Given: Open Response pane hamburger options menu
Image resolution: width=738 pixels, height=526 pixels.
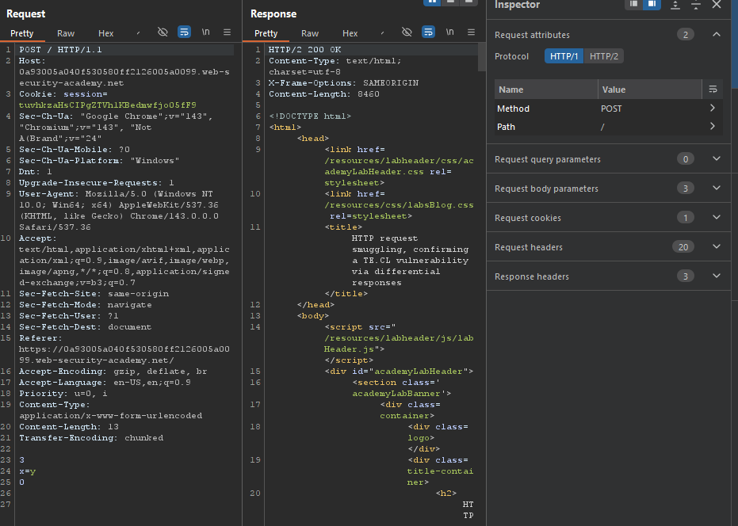Looking at the screenshot, I should [471, 32].
